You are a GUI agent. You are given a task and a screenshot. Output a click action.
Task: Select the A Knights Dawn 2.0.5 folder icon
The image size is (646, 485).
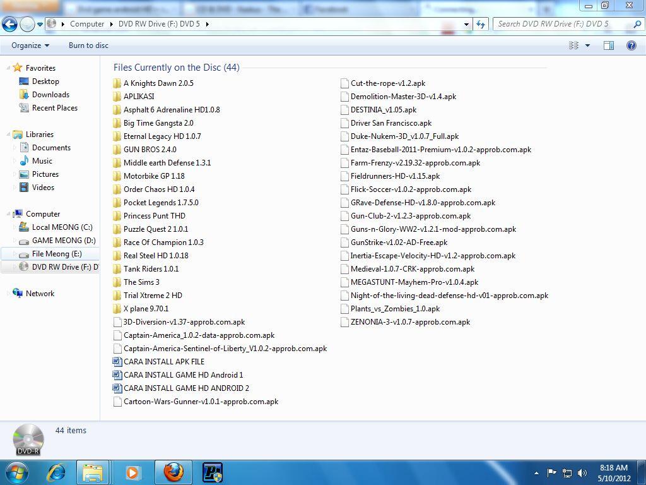pyautogui.click(x=117, y=83)
